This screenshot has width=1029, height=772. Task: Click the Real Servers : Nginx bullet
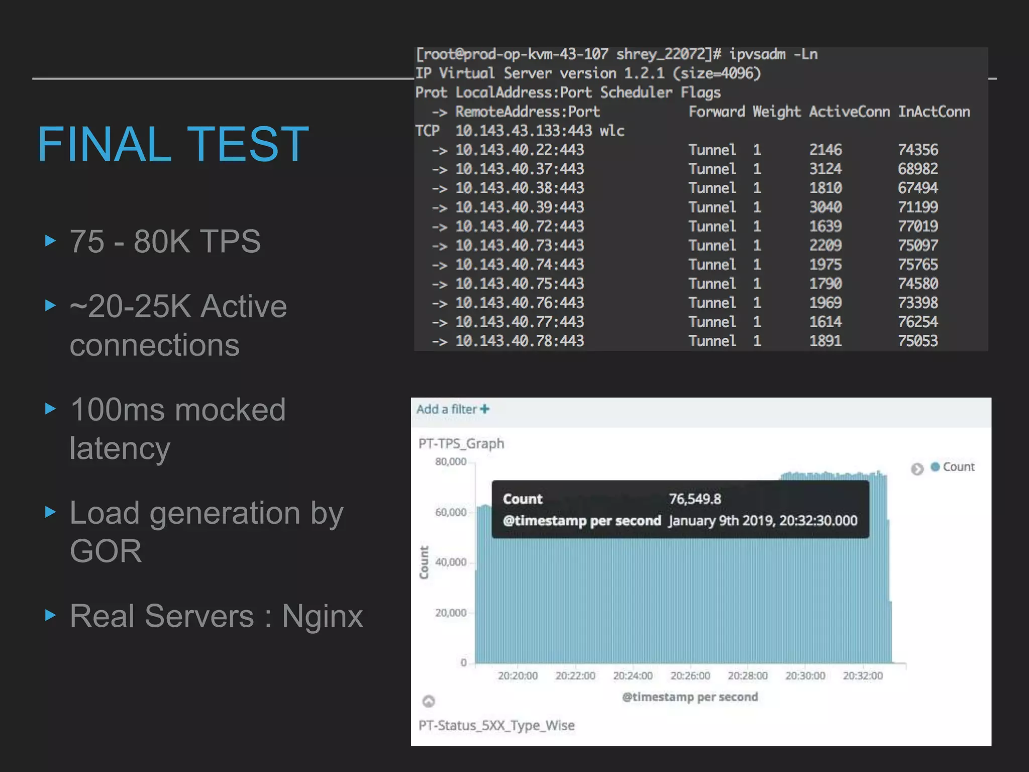pos(216,616)
